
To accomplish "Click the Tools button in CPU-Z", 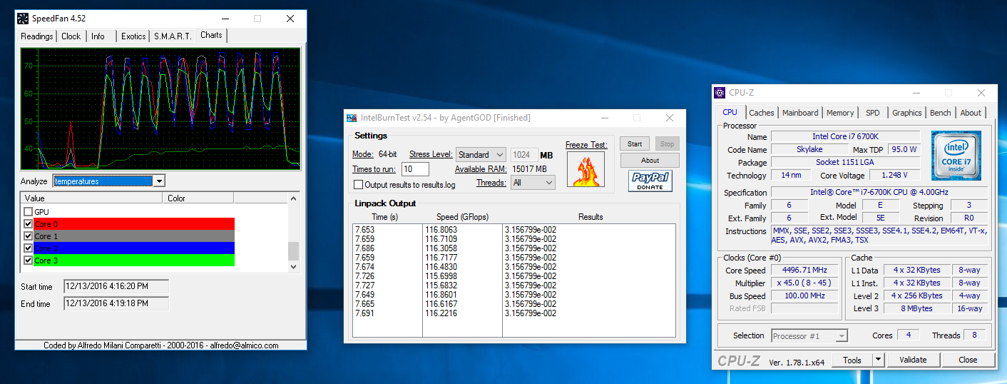I will [852, 360].
